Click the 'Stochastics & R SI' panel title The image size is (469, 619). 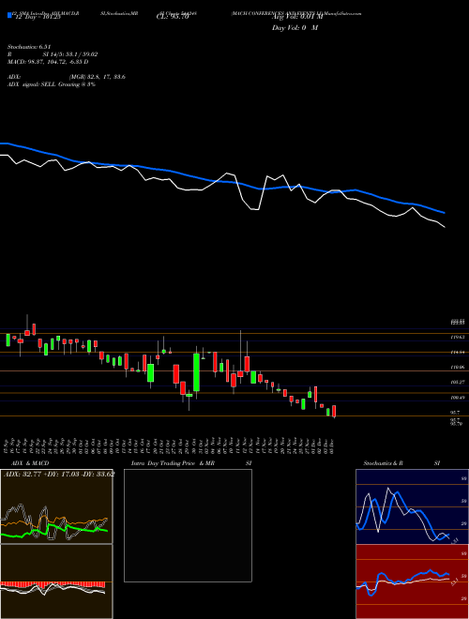401,463
